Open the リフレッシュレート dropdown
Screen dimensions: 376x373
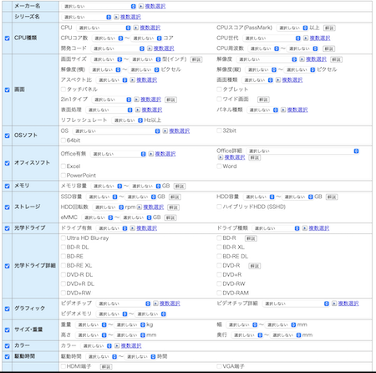(x=127, y=120)
